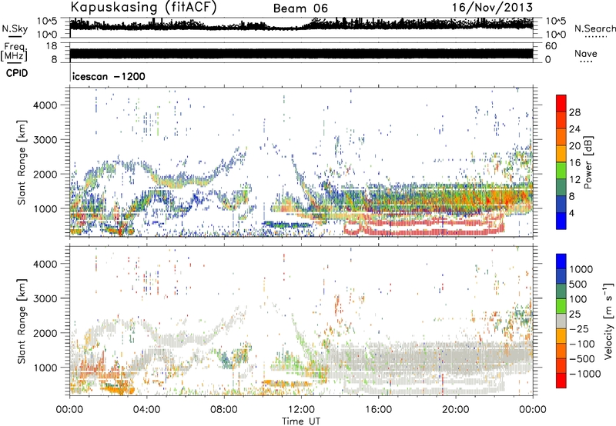Click the '04:00' time tick label
The height and width of the screenshot is (426, 616).
[146, 410]
